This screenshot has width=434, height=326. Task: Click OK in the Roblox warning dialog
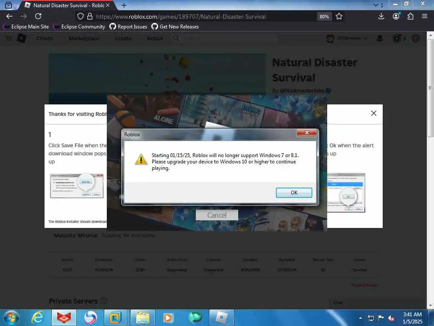point(294,193)
